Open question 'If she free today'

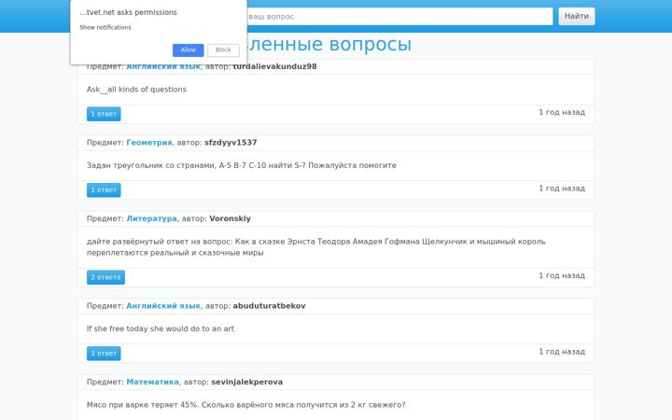click(x=161, y=329)
